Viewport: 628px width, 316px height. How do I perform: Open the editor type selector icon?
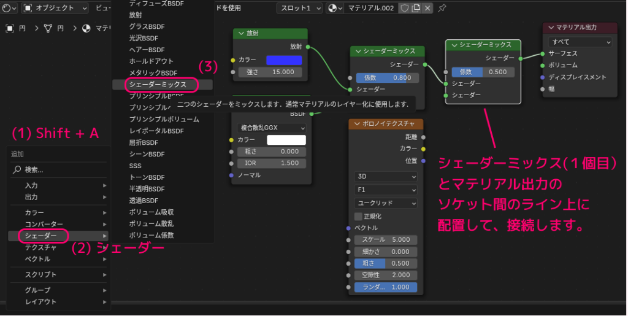point(9,8)
